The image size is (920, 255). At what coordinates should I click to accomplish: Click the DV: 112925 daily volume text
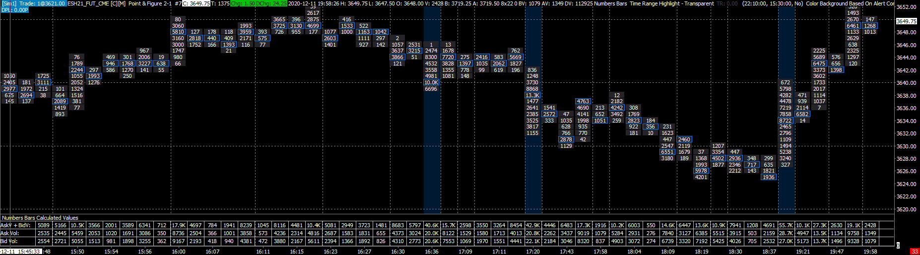[579, 3]
